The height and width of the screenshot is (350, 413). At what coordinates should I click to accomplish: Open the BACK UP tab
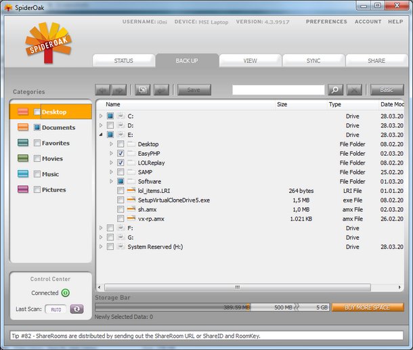point(187,61)
